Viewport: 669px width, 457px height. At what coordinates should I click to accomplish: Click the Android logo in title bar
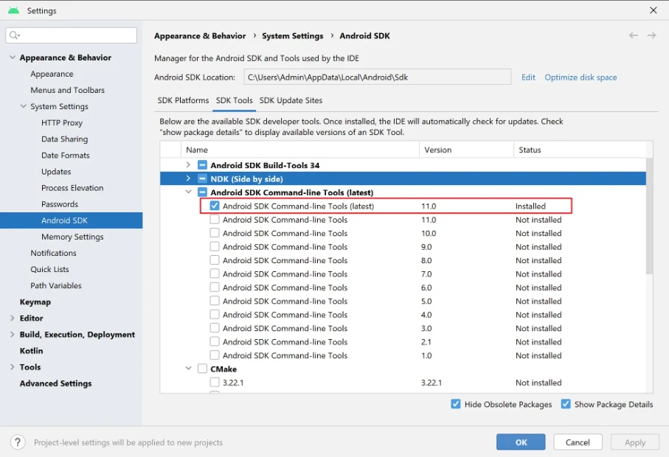[13, 10]
